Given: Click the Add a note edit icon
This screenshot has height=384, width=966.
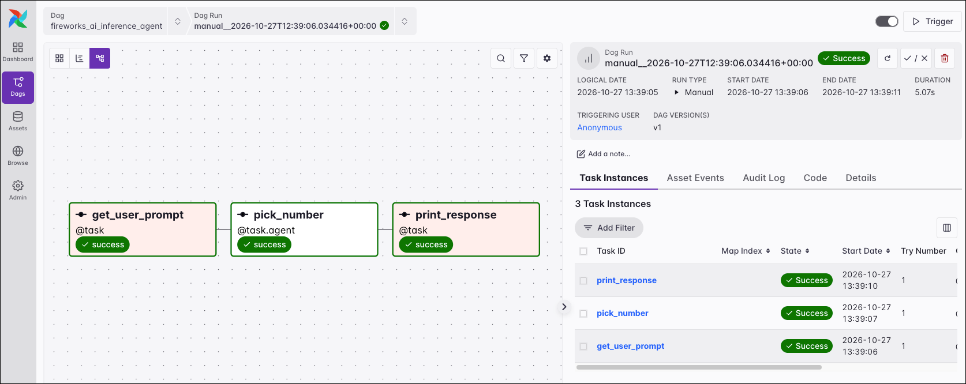Looking at the screenshot, I should click(x=581, y=154).
